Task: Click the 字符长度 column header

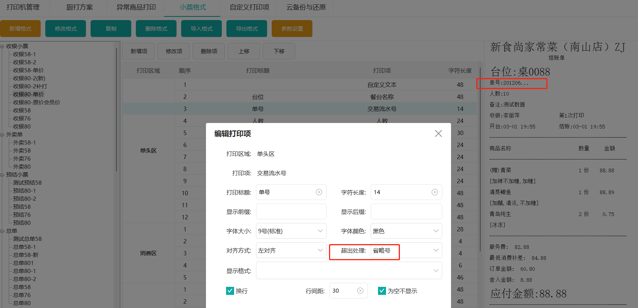Action: pos(460,71)
